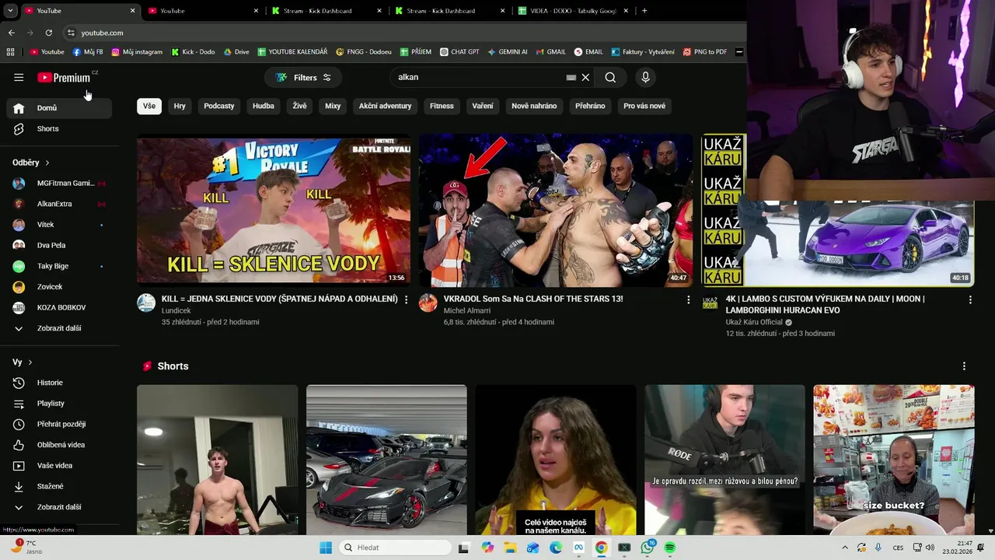Image resolution: width=995 pixels, height=560 pixels.
Task: Open Vaše videa page
Action: [59, 466]
